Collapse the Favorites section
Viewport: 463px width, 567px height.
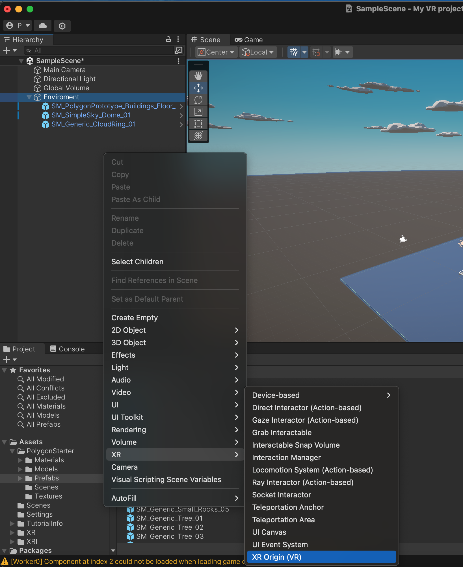(4, 370)
